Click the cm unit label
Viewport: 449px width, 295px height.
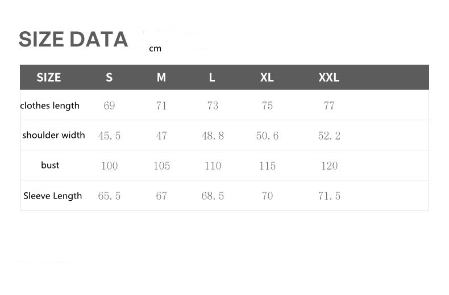pyautogui.click(x=155, y=49)
